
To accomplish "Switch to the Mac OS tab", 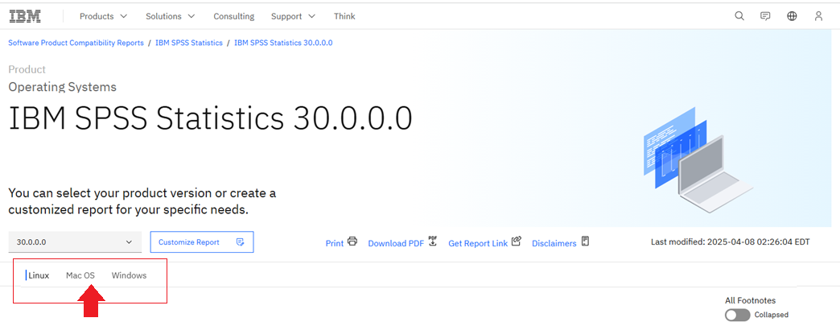I will click(x=80, y=275).
